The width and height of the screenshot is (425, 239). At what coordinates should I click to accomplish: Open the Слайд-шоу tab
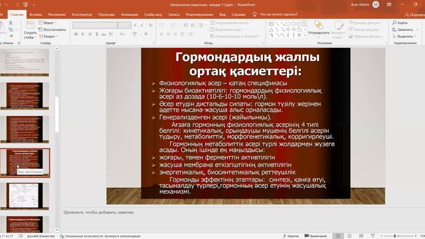point(153,15)
